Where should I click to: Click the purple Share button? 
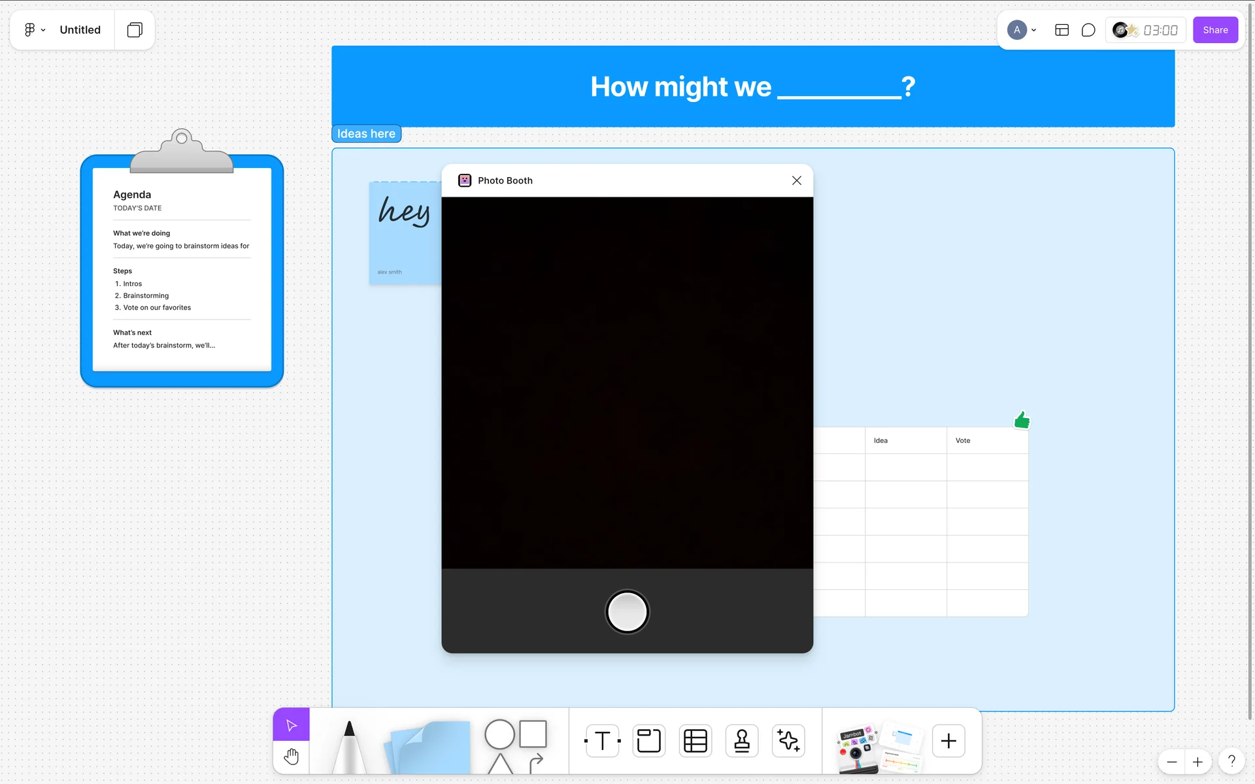[1215, 30]
